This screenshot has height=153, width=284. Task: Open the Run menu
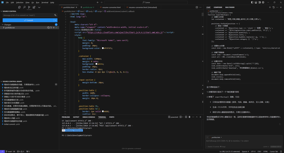38,3
